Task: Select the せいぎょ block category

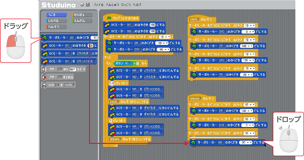Action: pyautogui.click(x=80, y=15)
